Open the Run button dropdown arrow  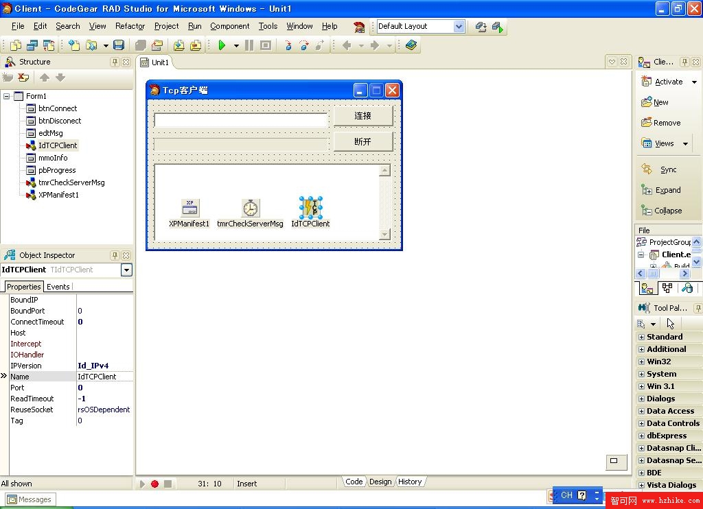236,46
